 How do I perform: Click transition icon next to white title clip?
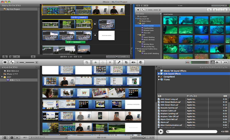95,35
